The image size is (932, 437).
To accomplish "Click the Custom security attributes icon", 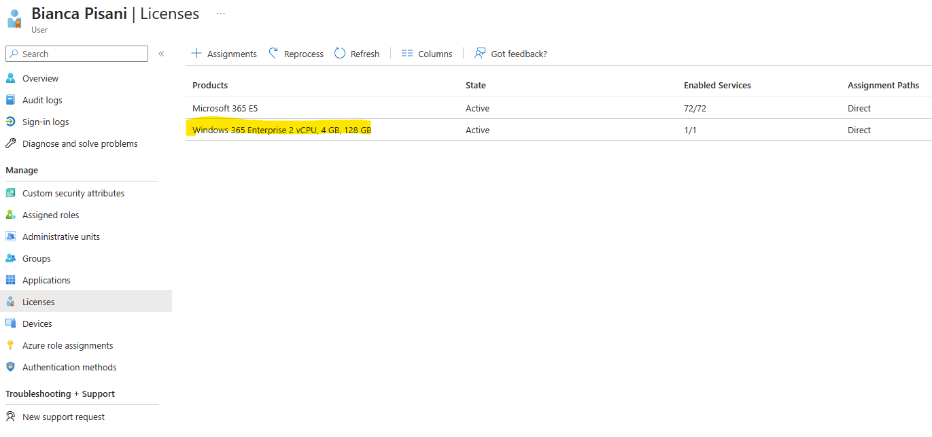I will [10, 193].
